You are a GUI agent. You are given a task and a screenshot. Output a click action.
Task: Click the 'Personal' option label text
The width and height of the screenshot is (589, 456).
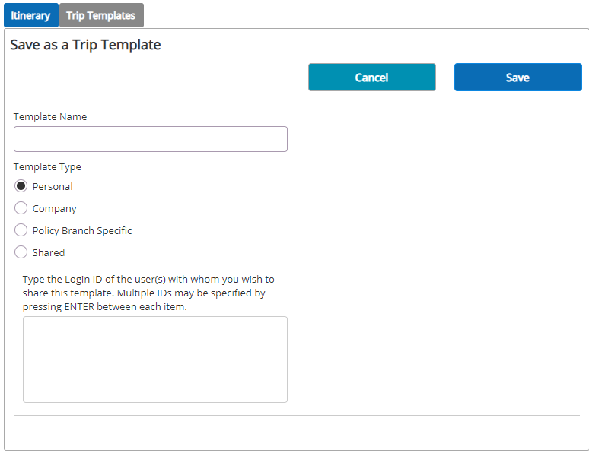click(53, 186)
